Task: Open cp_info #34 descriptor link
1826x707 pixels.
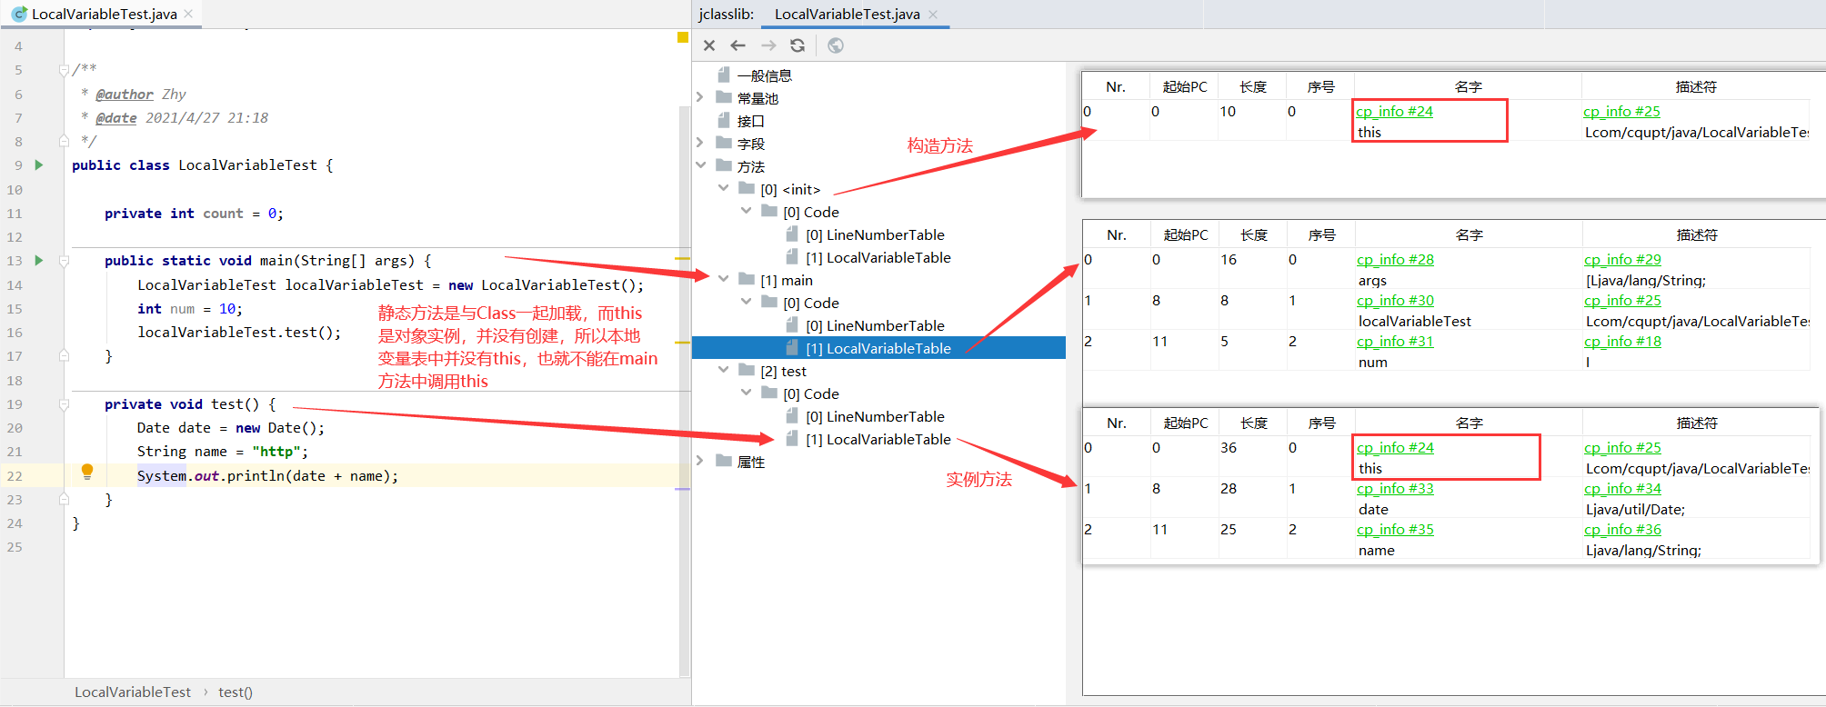Action: click(1622, 489)
